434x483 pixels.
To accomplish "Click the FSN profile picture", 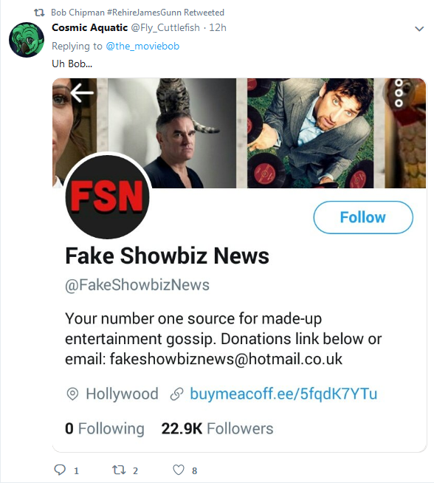I will pos(108,196).
